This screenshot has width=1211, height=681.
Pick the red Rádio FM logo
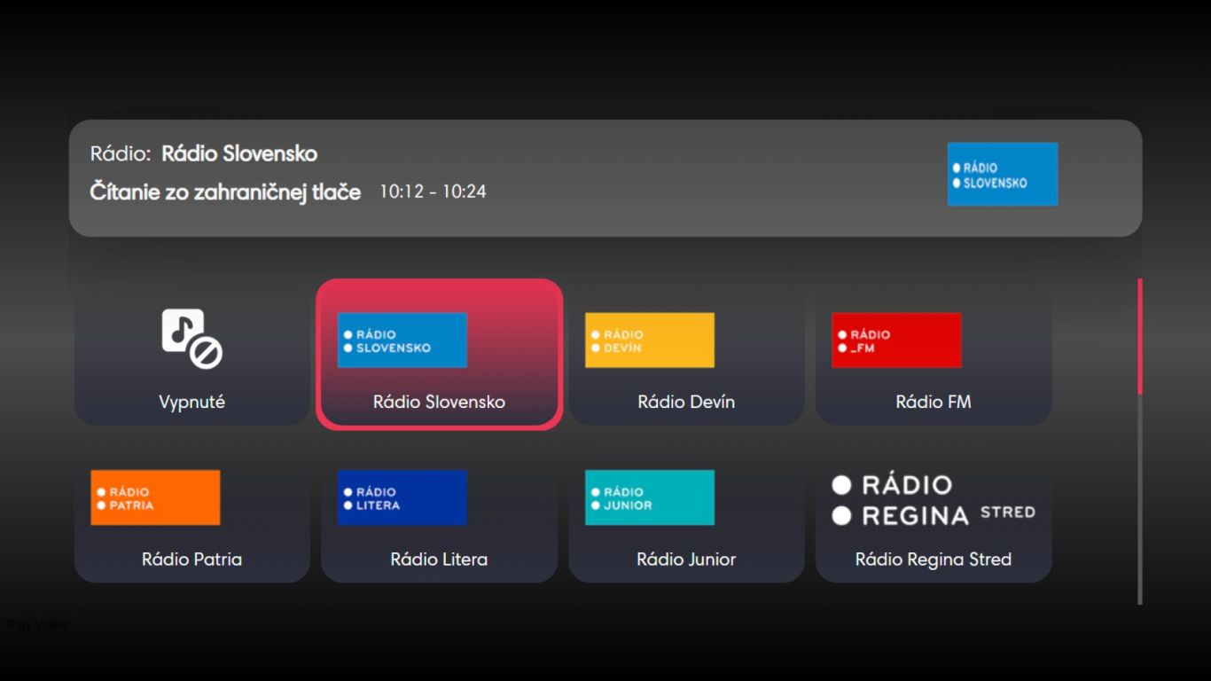click(x=896, y=340)
